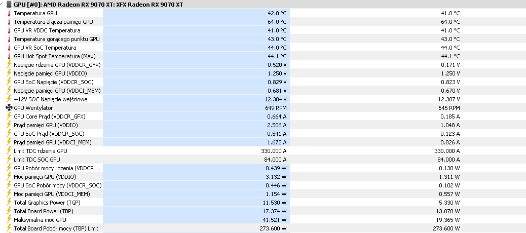
Task: Select the GPU VR SoC Temperatura label
Action: (45, 48)
